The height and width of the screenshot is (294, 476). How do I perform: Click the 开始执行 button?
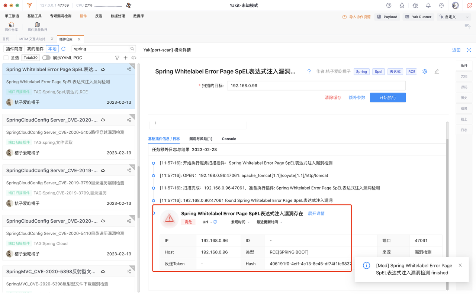[x=388, y=97]
